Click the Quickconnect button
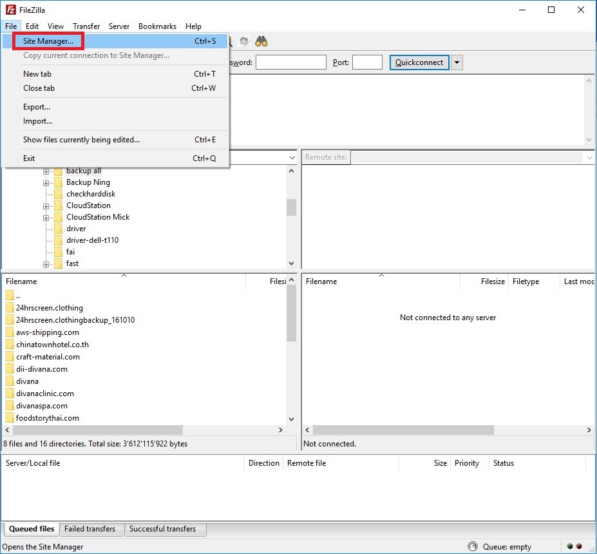The height and width of the screenshot is (554, 597). coord(419,62)
